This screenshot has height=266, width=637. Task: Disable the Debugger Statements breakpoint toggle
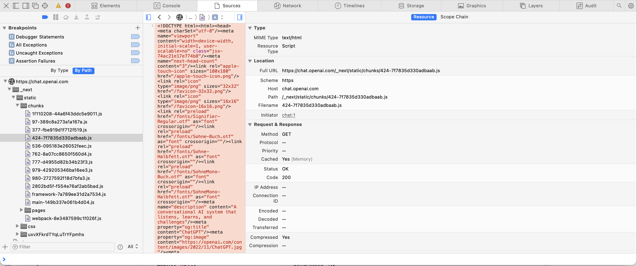click(x=135, y=37)
